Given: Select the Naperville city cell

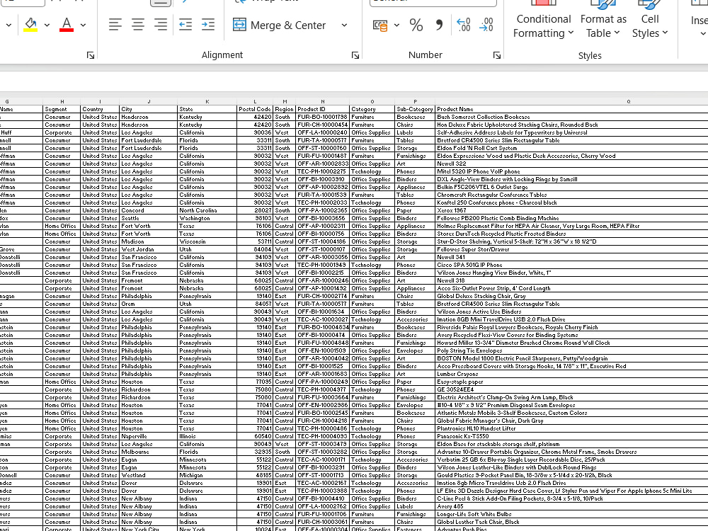Looking at the screenshot, I should tap(149, 437).
